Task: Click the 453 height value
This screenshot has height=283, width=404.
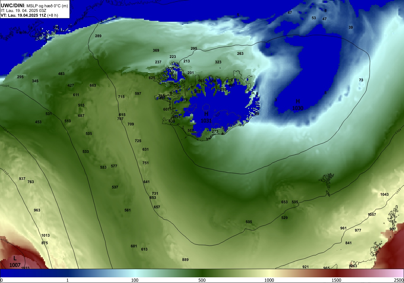Action: pyautogui.click(x=38, y=122)
